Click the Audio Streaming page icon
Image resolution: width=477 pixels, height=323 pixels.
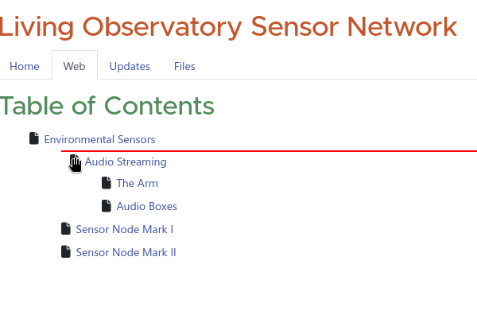[74, 161]
